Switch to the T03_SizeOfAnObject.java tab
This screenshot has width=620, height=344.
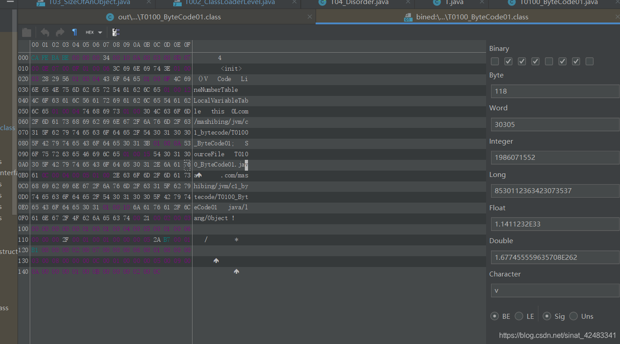89,2
